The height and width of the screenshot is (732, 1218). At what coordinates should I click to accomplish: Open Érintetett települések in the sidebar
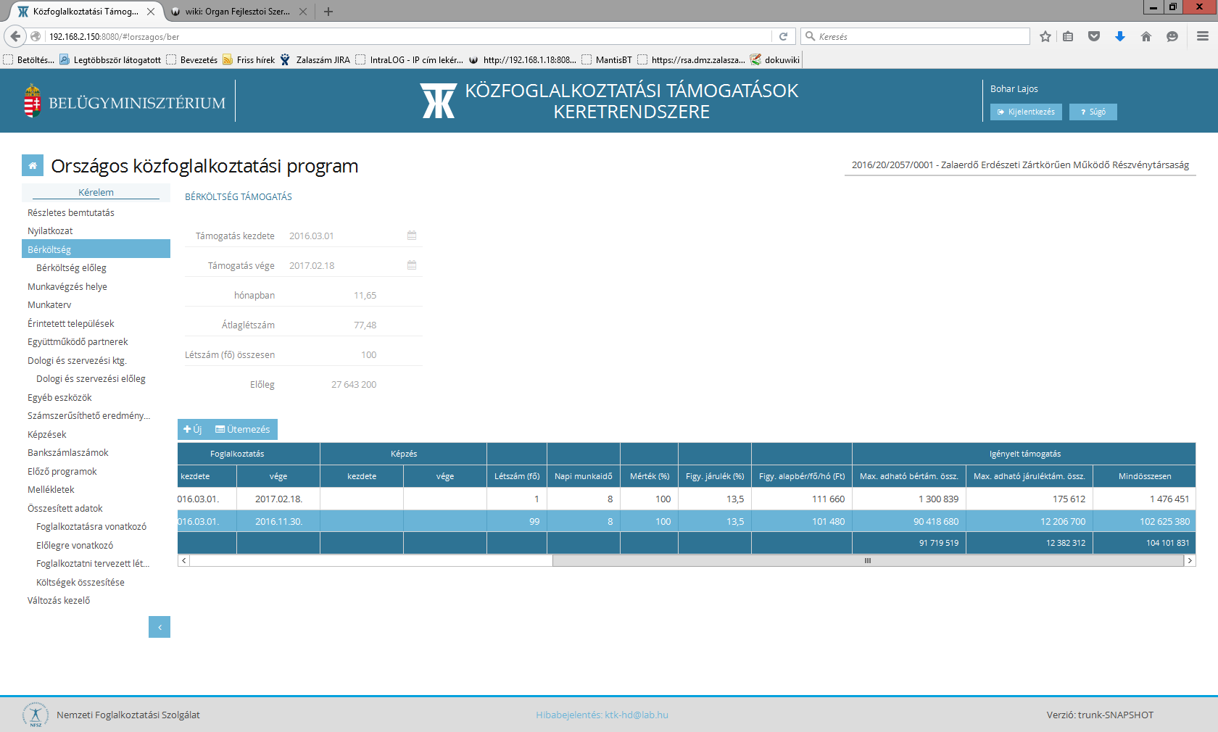[71, 323]
